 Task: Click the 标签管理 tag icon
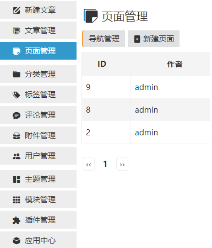pyautogui.click(x=17, y=94)
